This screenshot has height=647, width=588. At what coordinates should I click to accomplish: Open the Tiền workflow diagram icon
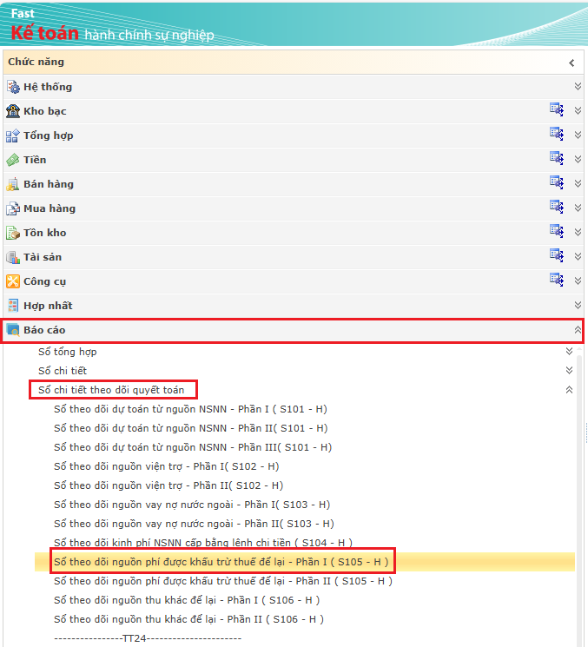pos(557,158)
